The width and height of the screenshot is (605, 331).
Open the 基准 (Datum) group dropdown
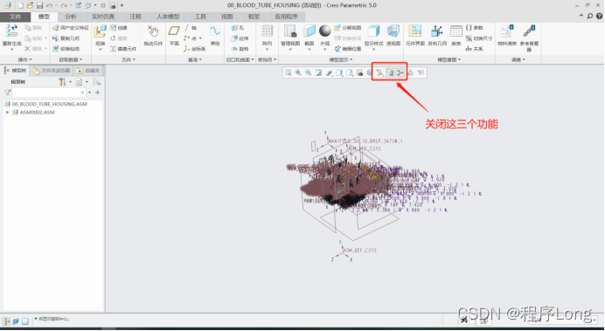[195, 59]
